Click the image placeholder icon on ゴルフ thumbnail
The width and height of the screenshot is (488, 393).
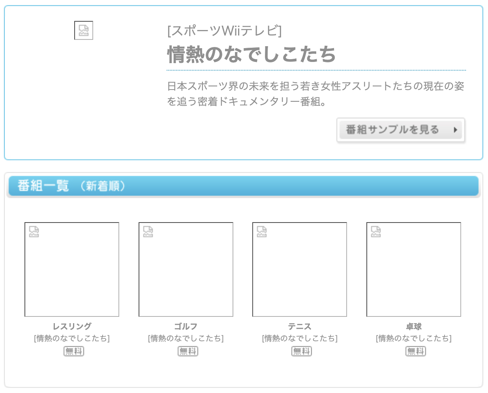[147, 232]
